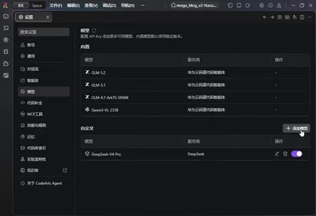Open the 通用 settings section
Screen dimensions: 316x216
click(44, 56)
